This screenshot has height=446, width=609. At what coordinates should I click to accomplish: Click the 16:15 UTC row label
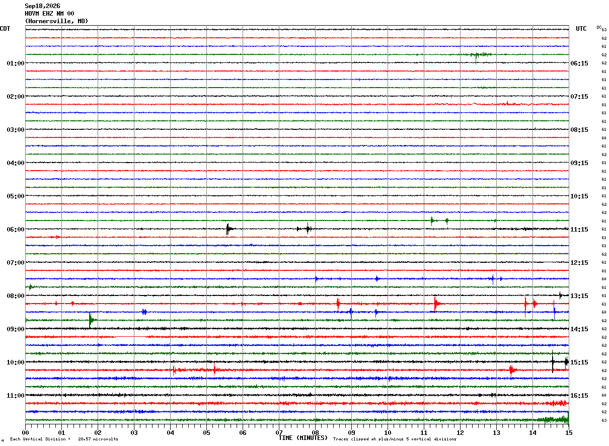[579, 396]
